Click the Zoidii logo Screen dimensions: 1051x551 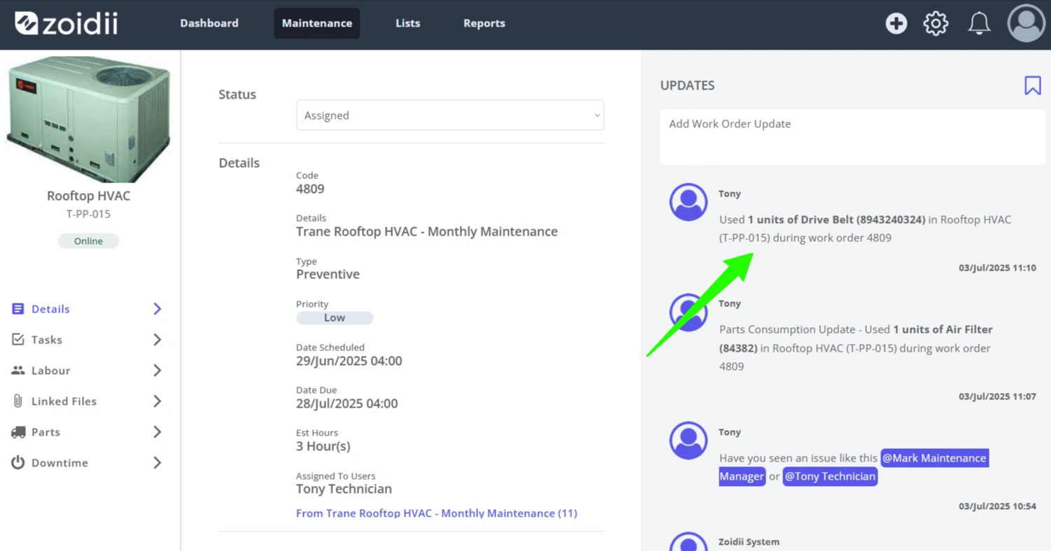pyautogui.click(x=66, y=23)
